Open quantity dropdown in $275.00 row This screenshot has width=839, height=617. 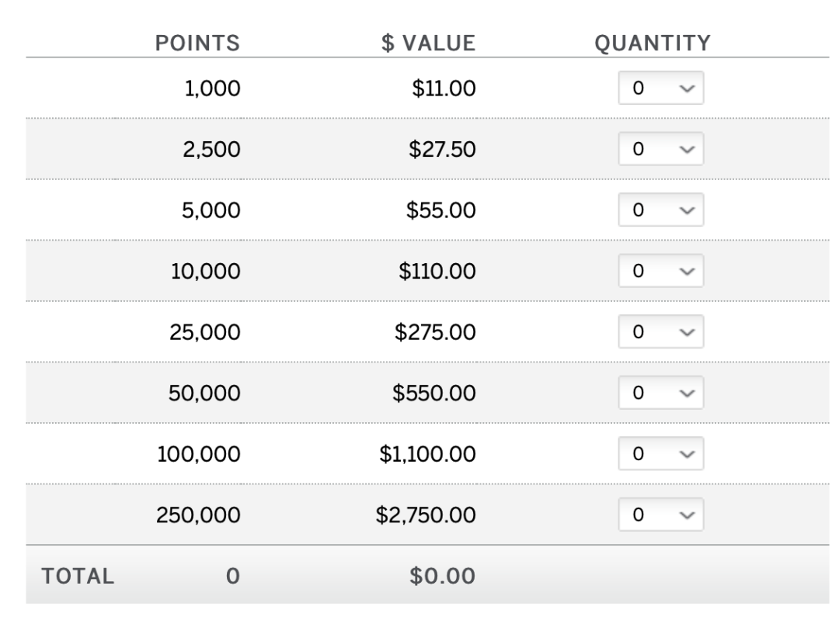[661, 331]
